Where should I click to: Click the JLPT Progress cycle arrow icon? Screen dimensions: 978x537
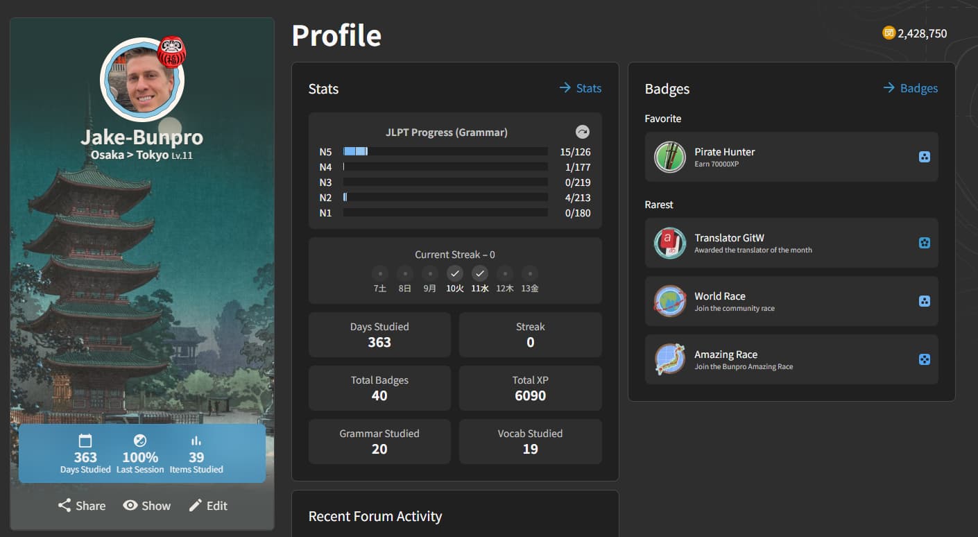coord(583,132)
